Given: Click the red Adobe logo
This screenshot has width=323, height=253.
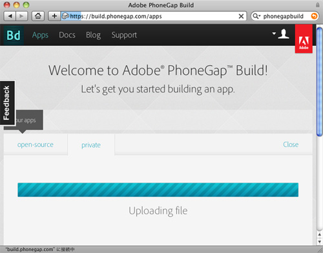Looking at the screenshot, I should (x=304, y=39).
